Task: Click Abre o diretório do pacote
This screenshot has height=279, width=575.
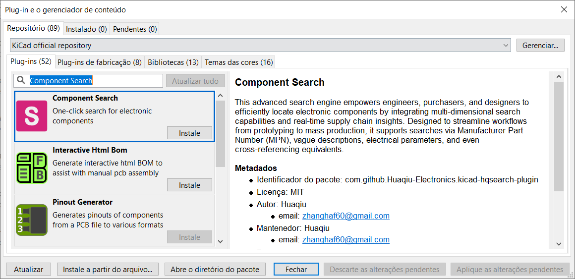Action: pyautogui.click(x=215, y=270)
